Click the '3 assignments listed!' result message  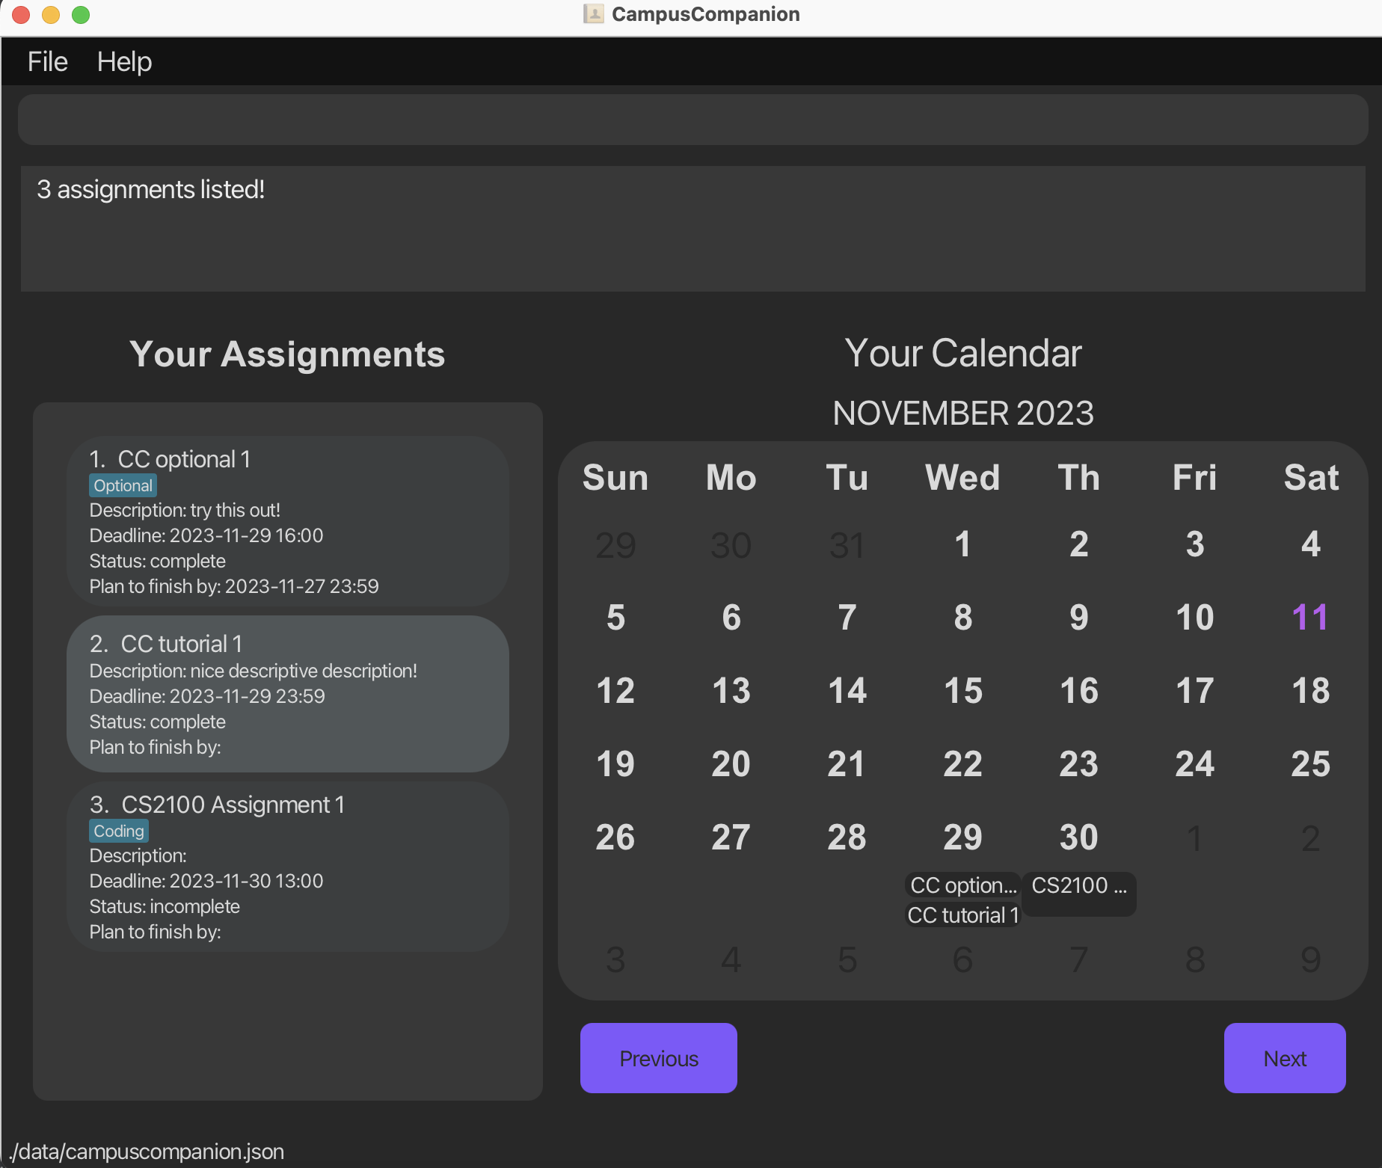coord(151,189)
